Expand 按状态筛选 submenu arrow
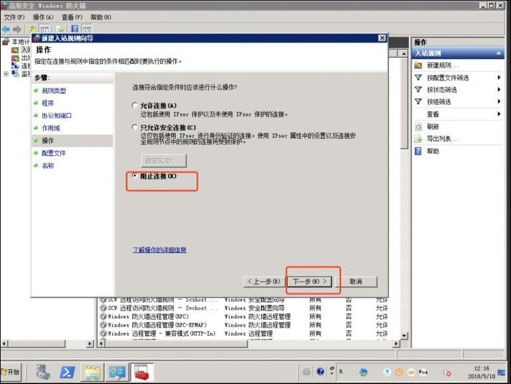 [x=499, y=90]
